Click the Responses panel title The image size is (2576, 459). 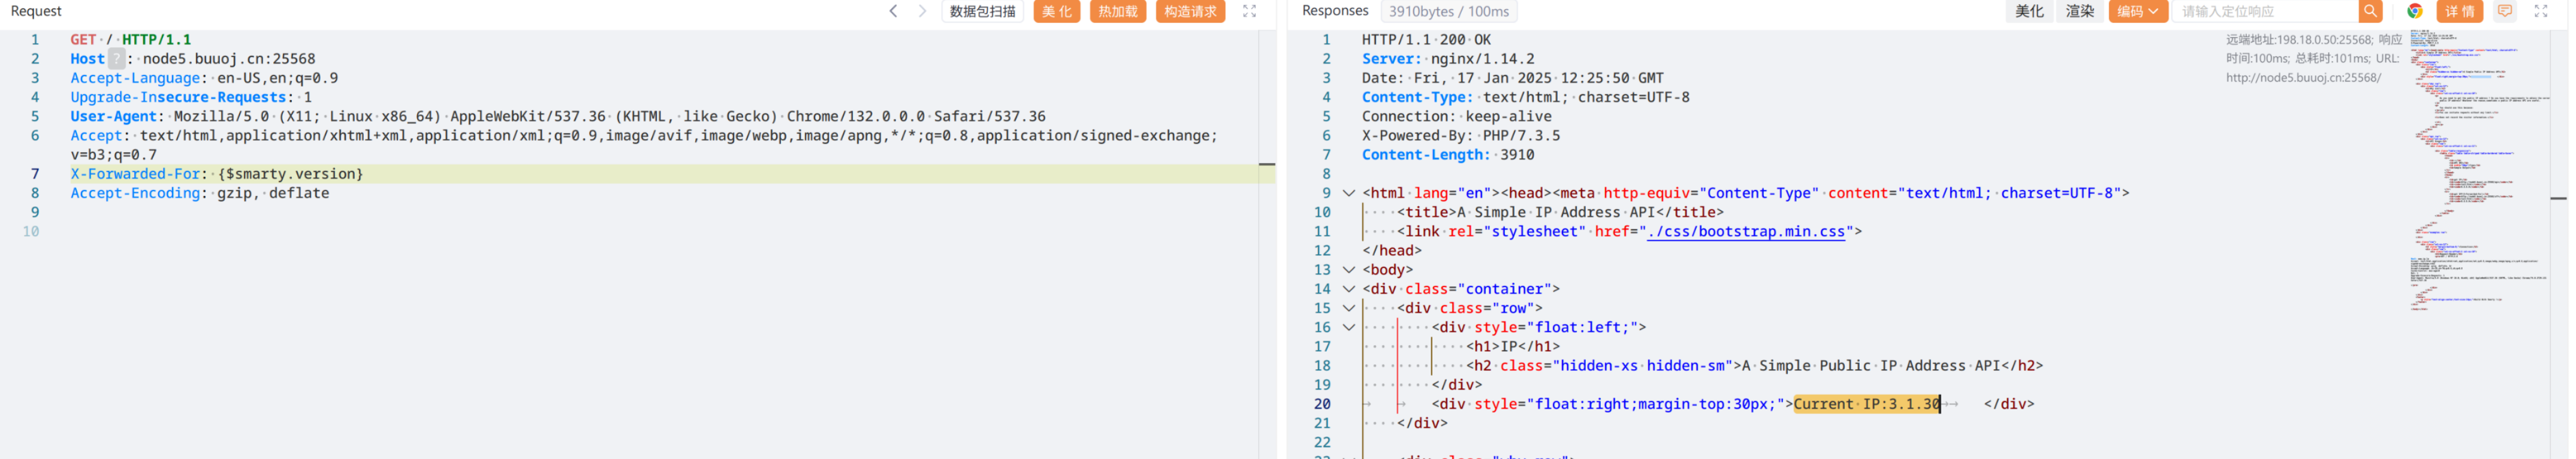click(1335, 11)
